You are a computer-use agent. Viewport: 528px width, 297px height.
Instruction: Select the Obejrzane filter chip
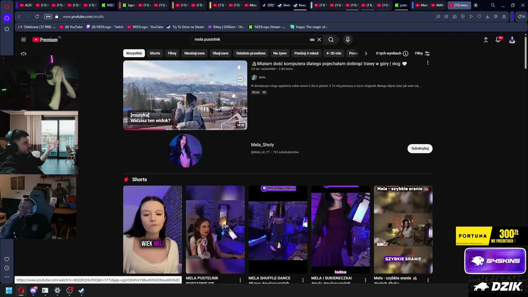220,53
